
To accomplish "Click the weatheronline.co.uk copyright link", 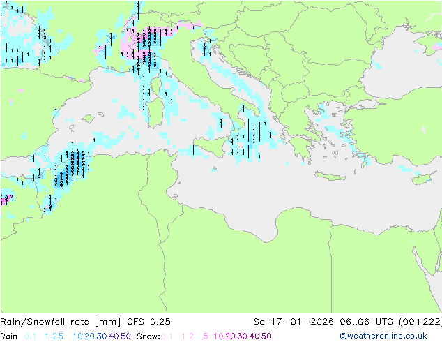I will click(x=383, y=336).
